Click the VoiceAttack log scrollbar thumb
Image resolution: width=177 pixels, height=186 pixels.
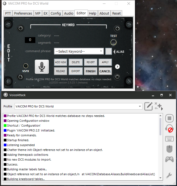(160, 126)
